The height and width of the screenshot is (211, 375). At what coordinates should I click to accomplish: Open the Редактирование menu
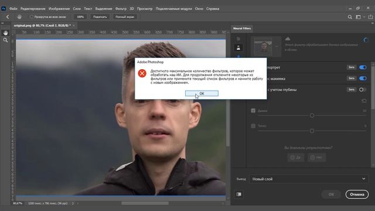(x=33, y=9)
